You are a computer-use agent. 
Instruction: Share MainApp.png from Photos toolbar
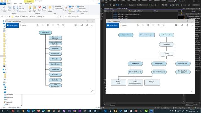click(182, 25)
